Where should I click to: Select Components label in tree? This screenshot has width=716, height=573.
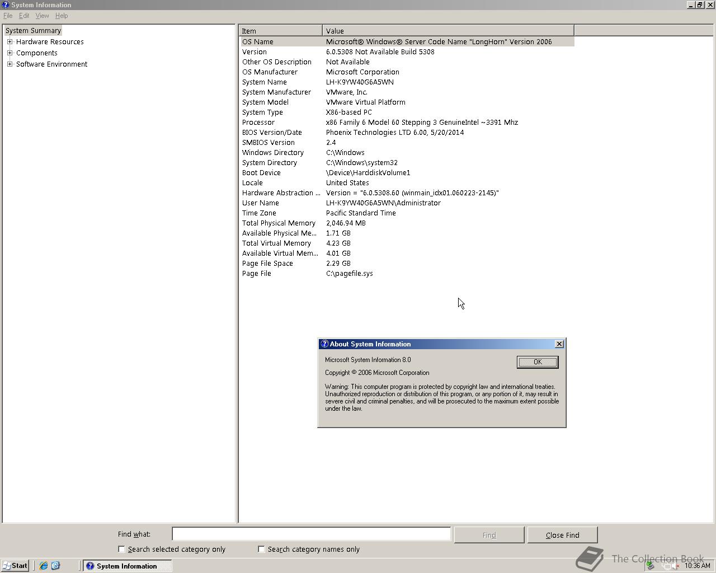pos(36,53)
